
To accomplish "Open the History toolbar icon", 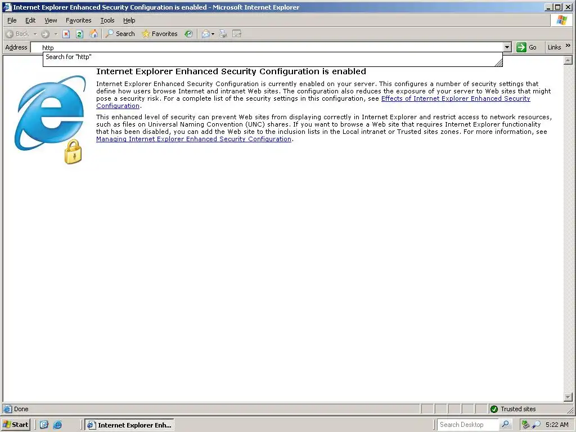I will tap(188, 34).
